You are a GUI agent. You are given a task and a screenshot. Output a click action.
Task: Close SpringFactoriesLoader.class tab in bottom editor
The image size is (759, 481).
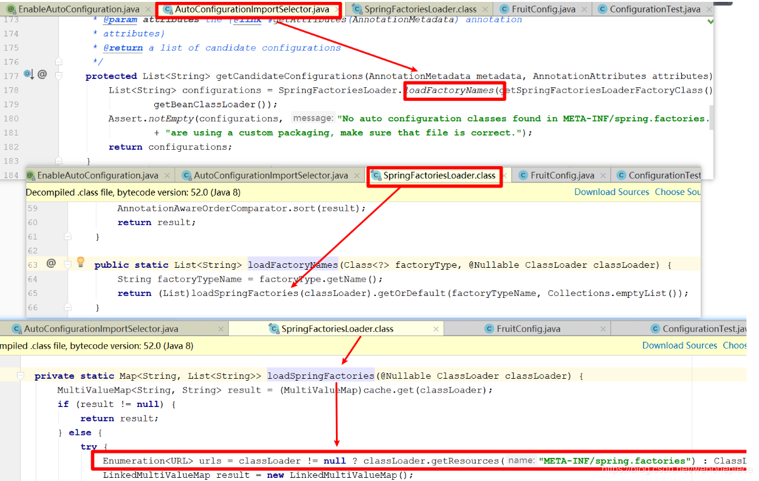436,329
